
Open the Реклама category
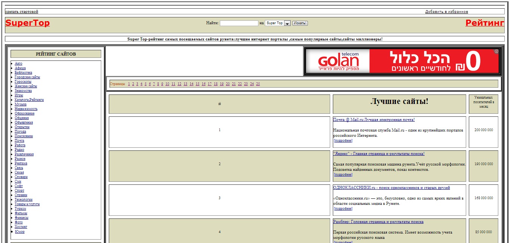click(x=21, y=163)
